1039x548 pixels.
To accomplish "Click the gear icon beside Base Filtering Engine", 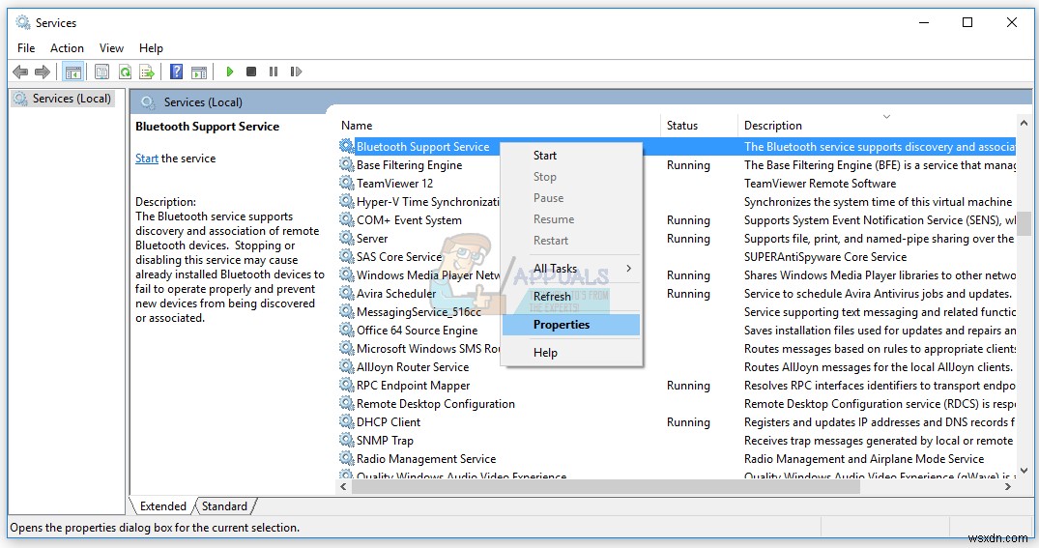I will (347, 164).
